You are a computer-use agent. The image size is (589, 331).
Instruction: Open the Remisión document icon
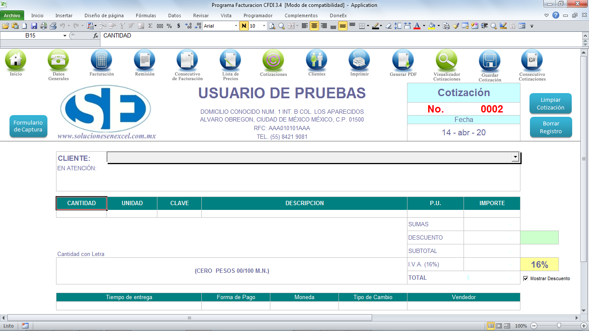[x=144, y=60]
